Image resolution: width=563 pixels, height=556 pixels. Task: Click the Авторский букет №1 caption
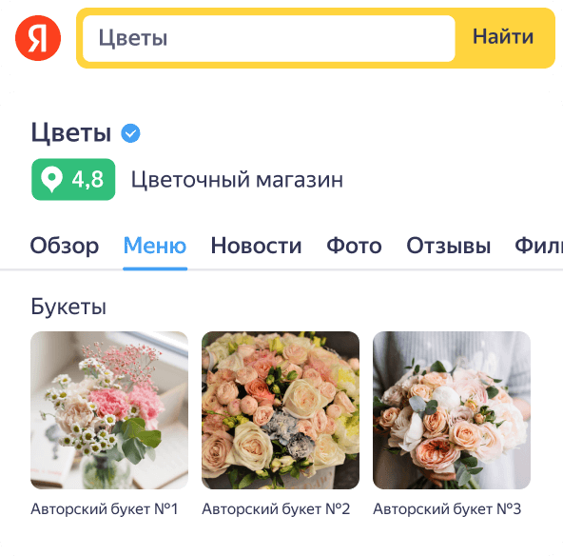[x=105, y=509]
